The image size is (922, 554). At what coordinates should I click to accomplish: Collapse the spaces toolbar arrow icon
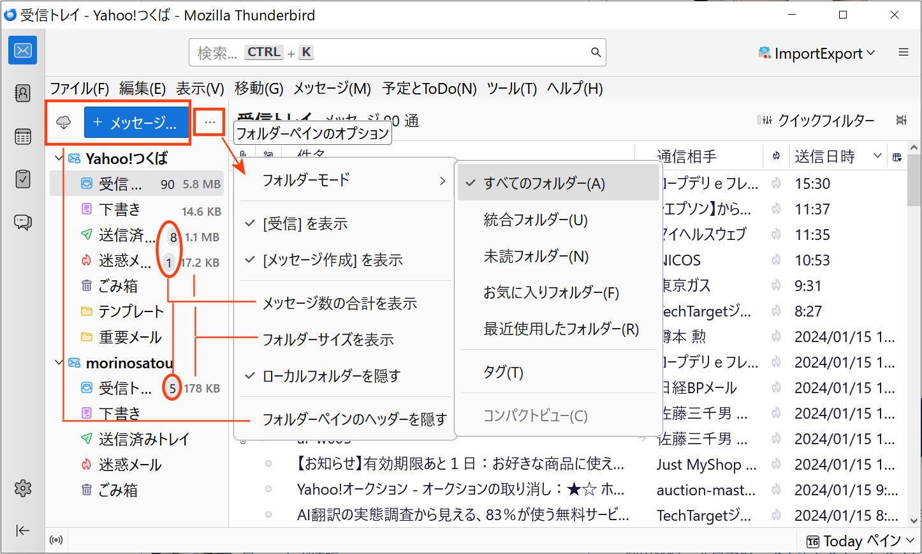(x=22, y=531)
